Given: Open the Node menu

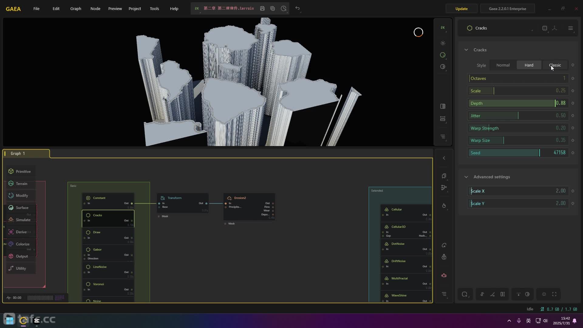Looking at the screenshot, I should pyautogui.click(x=95, y=9).
